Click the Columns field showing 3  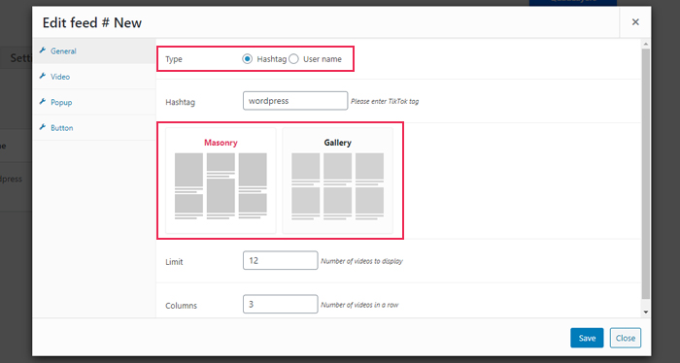tap(280, 304)
